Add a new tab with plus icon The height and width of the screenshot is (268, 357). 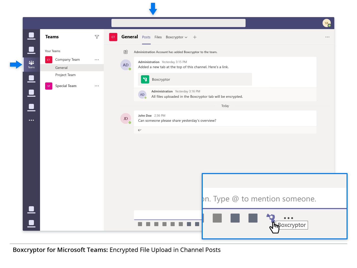pyautogui.click(x=195, y=37)
